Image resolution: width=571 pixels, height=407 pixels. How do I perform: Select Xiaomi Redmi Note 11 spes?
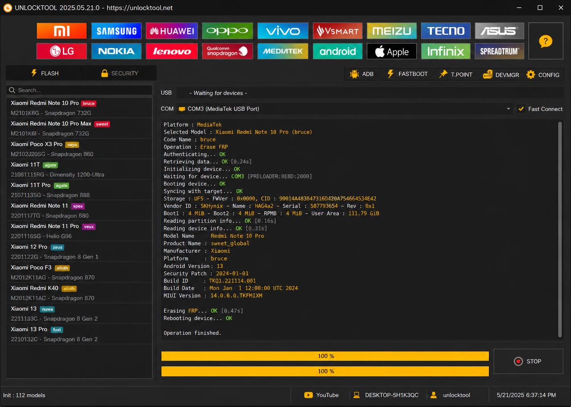[79, 211]
